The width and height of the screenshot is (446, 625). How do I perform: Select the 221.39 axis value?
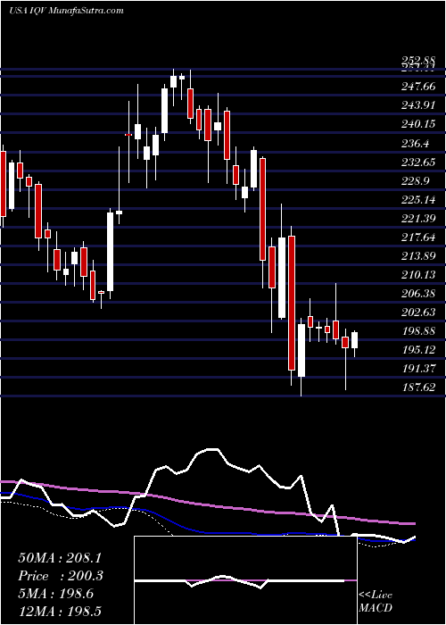coord(418,219)
